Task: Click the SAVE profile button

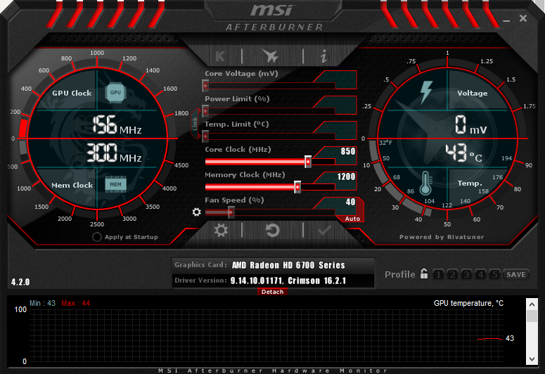Action: (515, 275)
